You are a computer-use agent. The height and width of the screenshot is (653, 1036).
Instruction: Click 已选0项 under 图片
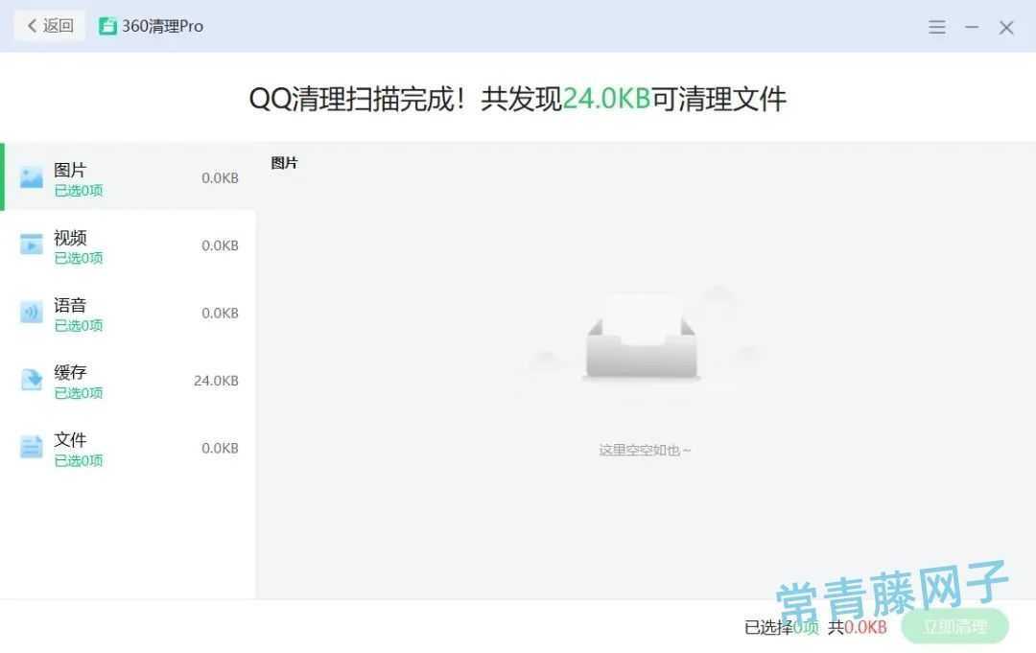coord(79,191)
